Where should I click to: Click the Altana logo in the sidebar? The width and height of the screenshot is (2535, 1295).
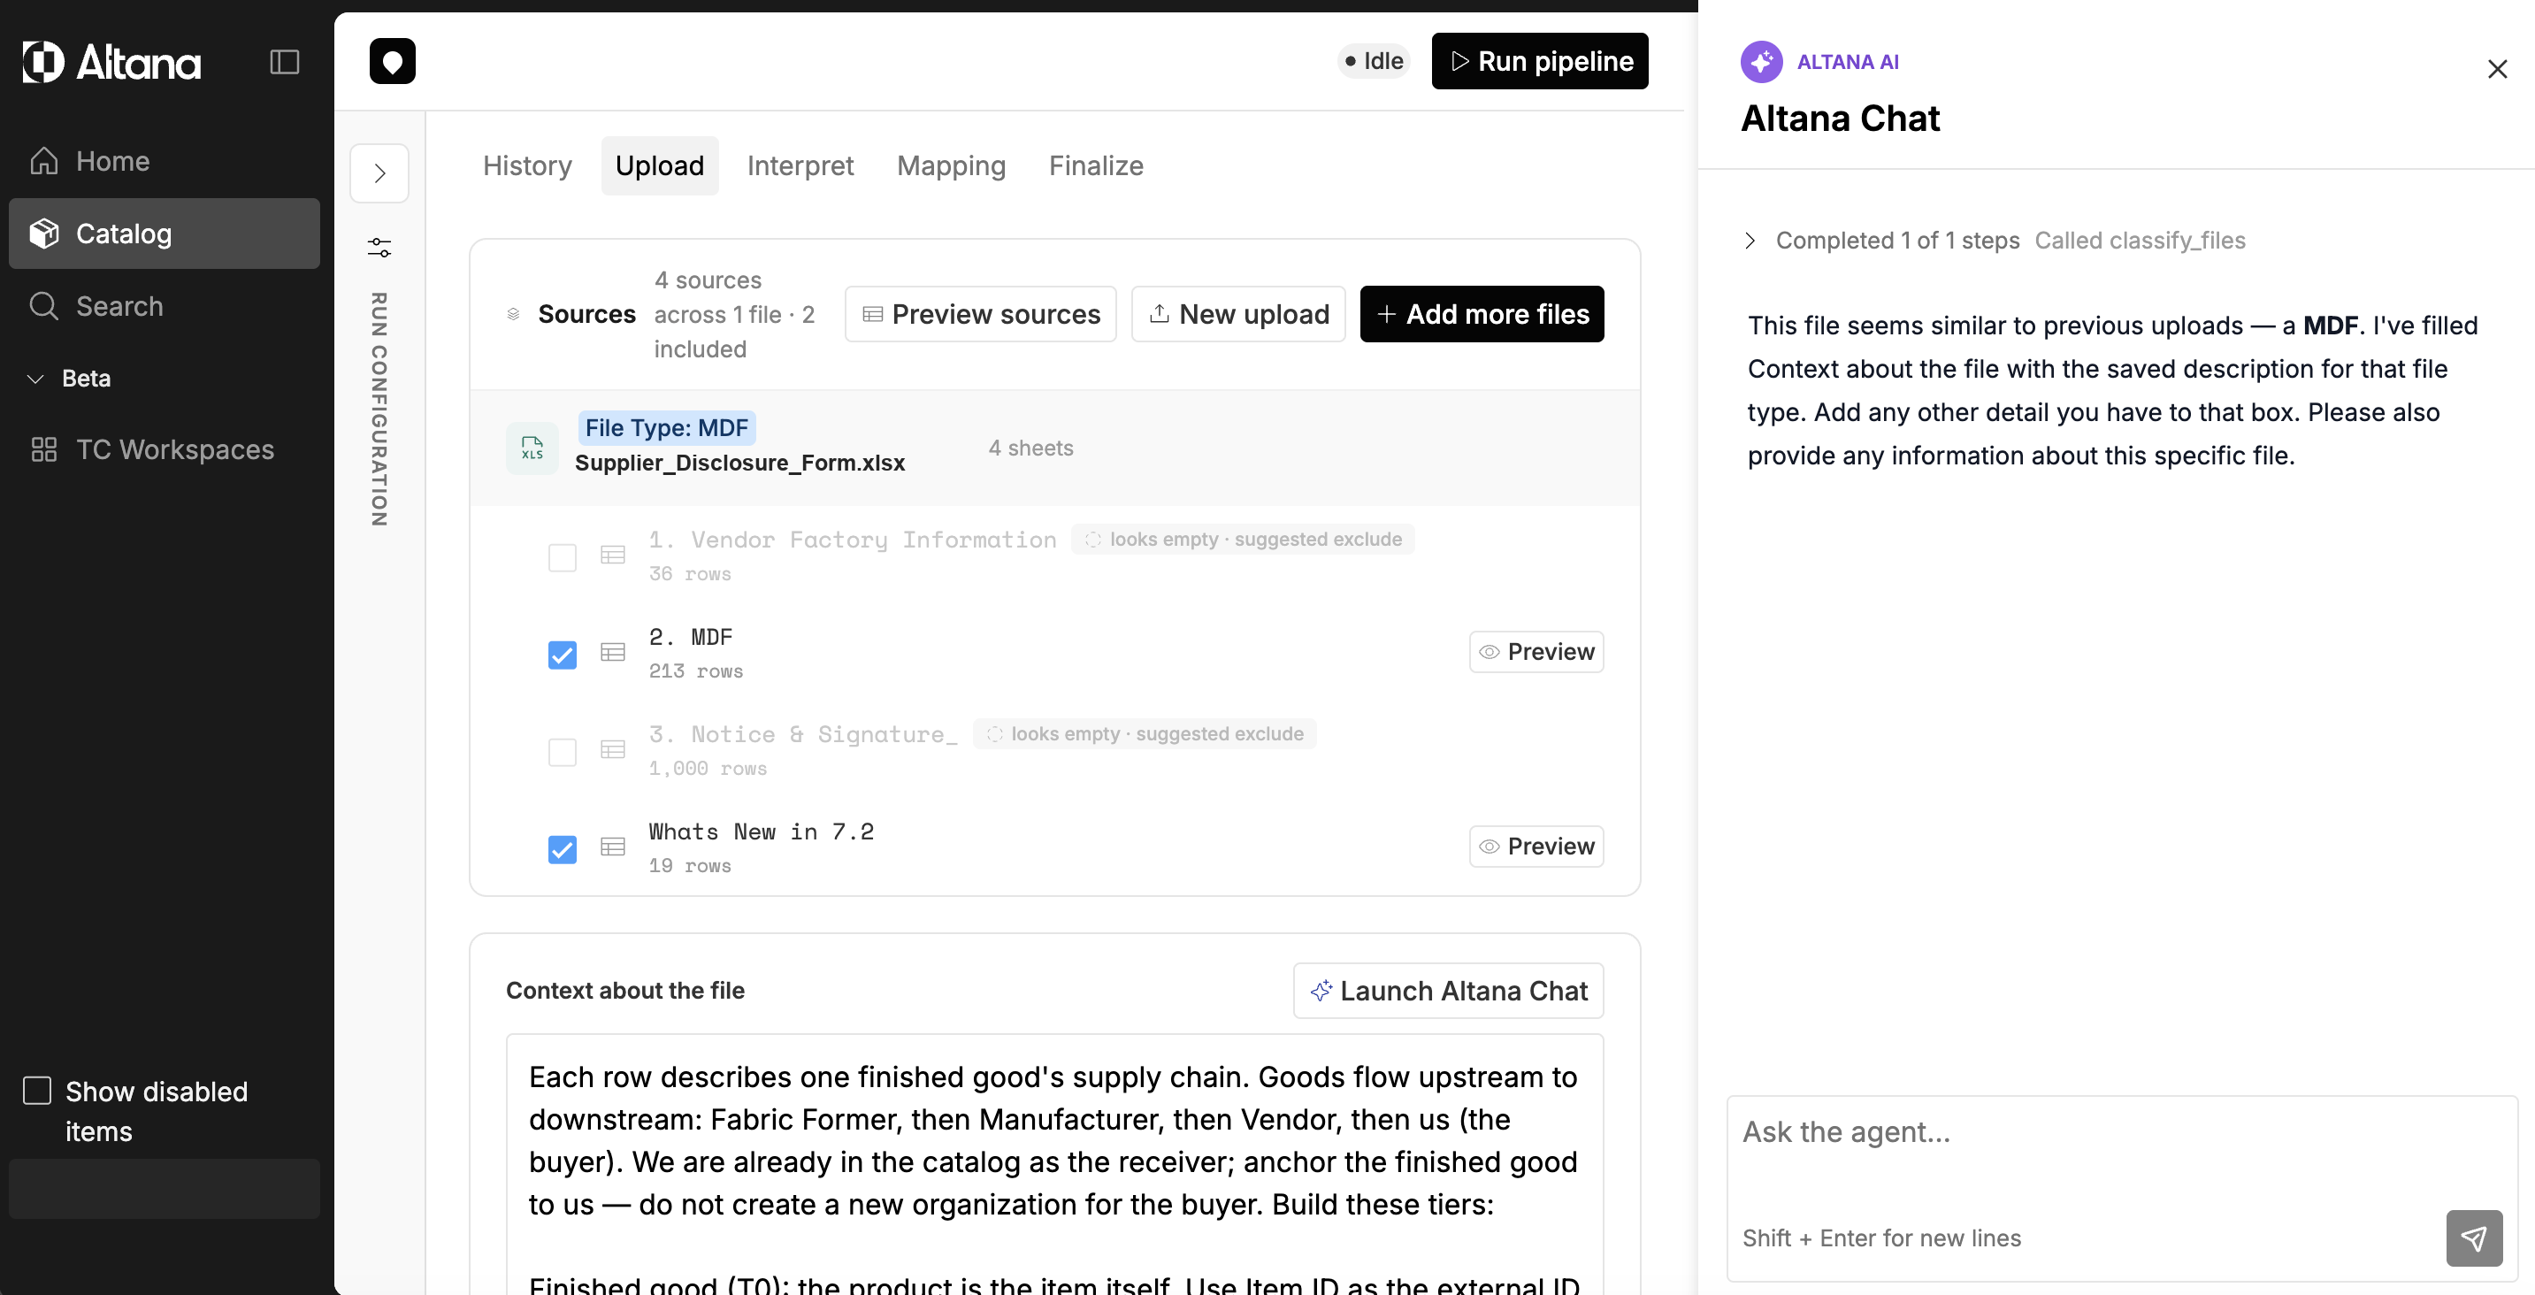[111, 62]
